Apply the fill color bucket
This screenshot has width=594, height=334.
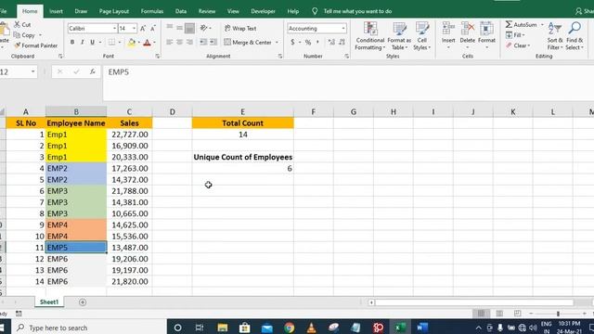click(132, 43)
